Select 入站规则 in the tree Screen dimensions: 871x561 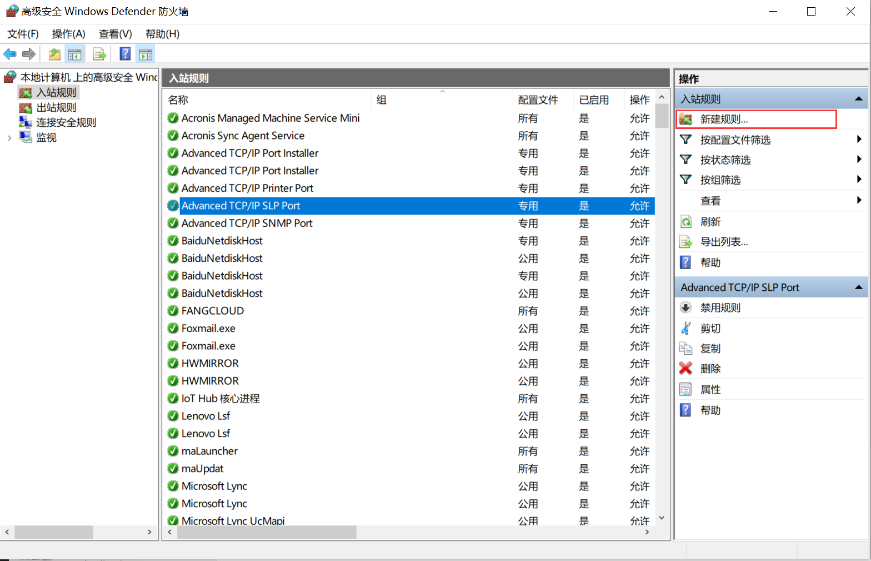coord(56,92)
